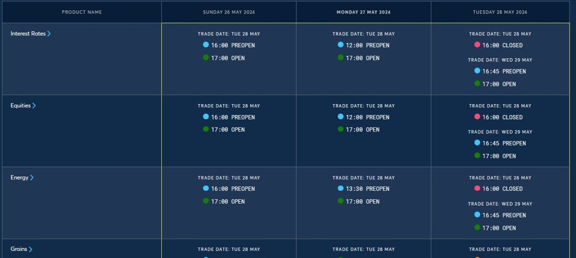Click blue 13:30 preopen dot in Energy Monday
This screenshot has width=576, height=258.
click(x=340, y=188)
